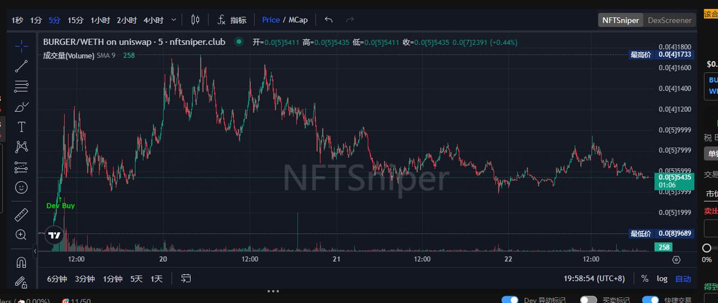The width and height of the screenshot is (718, 303).
Task: Select the trend line drawing tool
Action: click(22, 66)
